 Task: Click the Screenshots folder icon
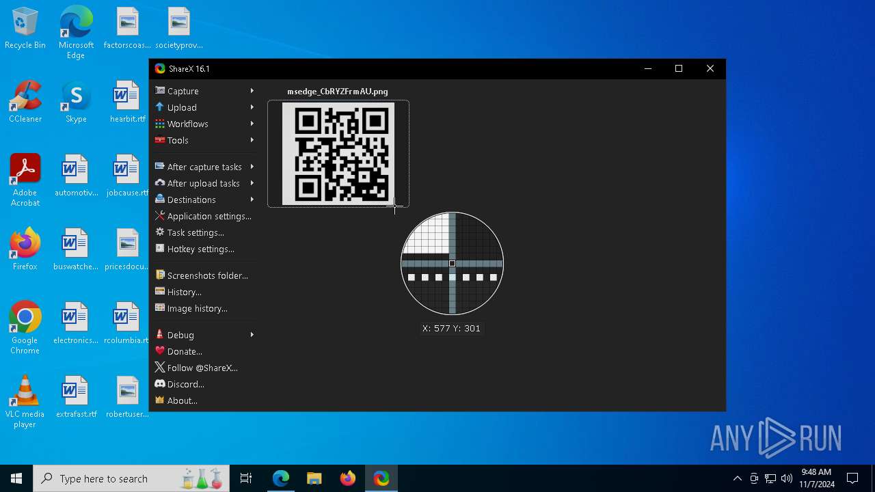tap(160, 275)
